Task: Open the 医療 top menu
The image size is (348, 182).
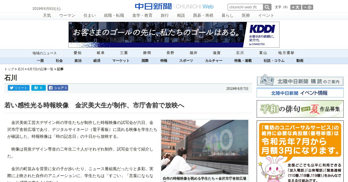Action: [246, 16]
